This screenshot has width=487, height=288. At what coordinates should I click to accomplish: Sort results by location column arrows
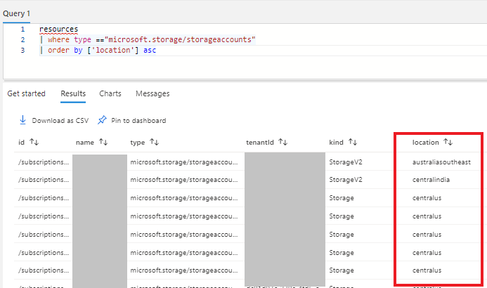coord(448,143)
